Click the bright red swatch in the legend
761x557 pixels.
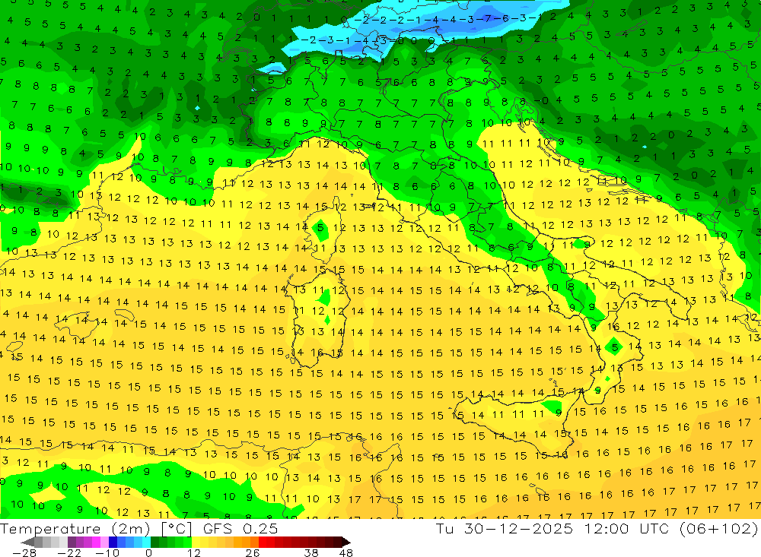(x=263, y=543)
